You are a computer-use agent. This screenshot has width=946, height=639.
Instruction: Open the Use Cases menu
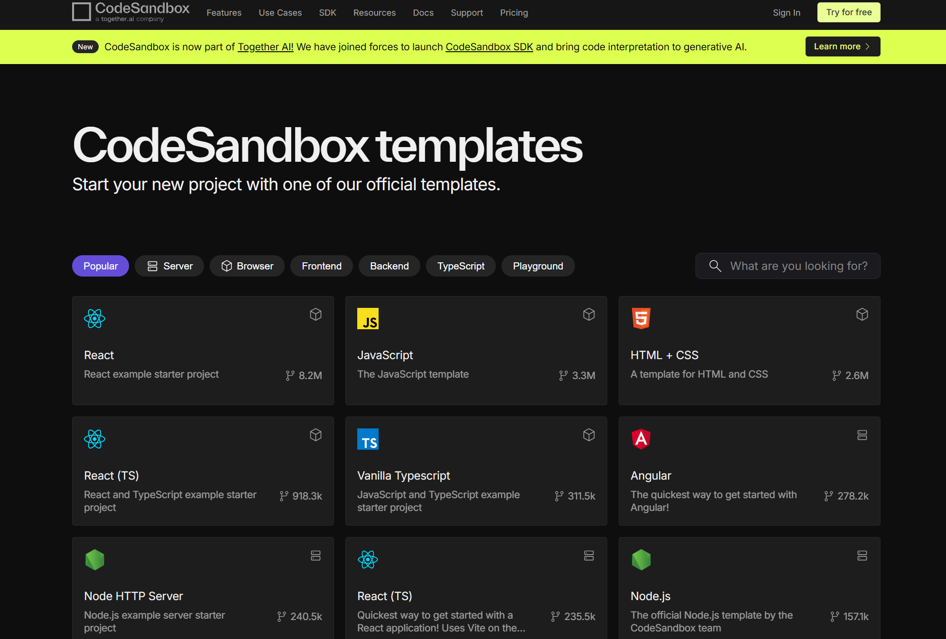pyautogui.click(x=280, y=13)
